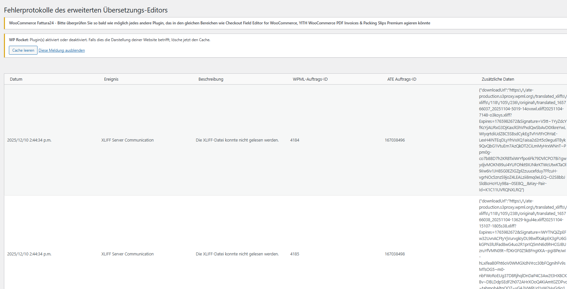Click the "Datum" column header
Viewport: 567px width, 289px height.
[x=16, y=79]
